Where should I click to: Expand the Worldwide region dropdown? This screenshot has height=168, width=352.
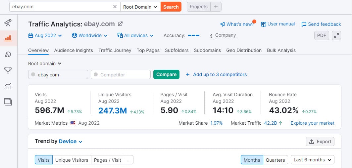pos(90,35)
